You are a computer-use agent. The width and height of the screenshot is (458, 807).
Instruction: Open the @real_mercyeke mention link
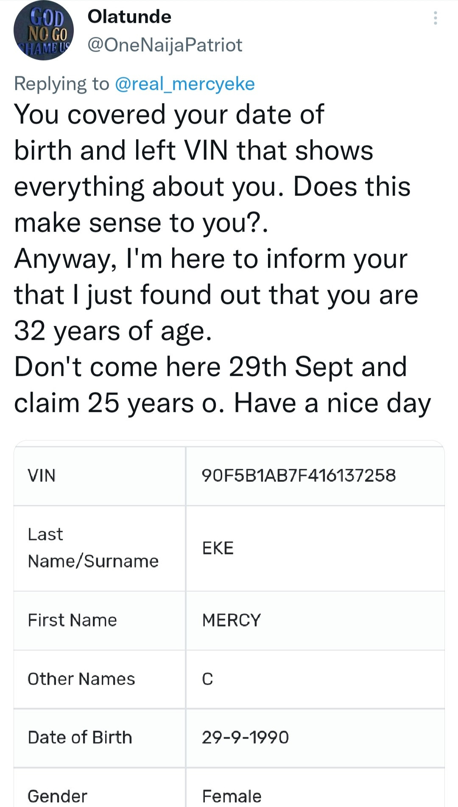[x=185, y=84]
